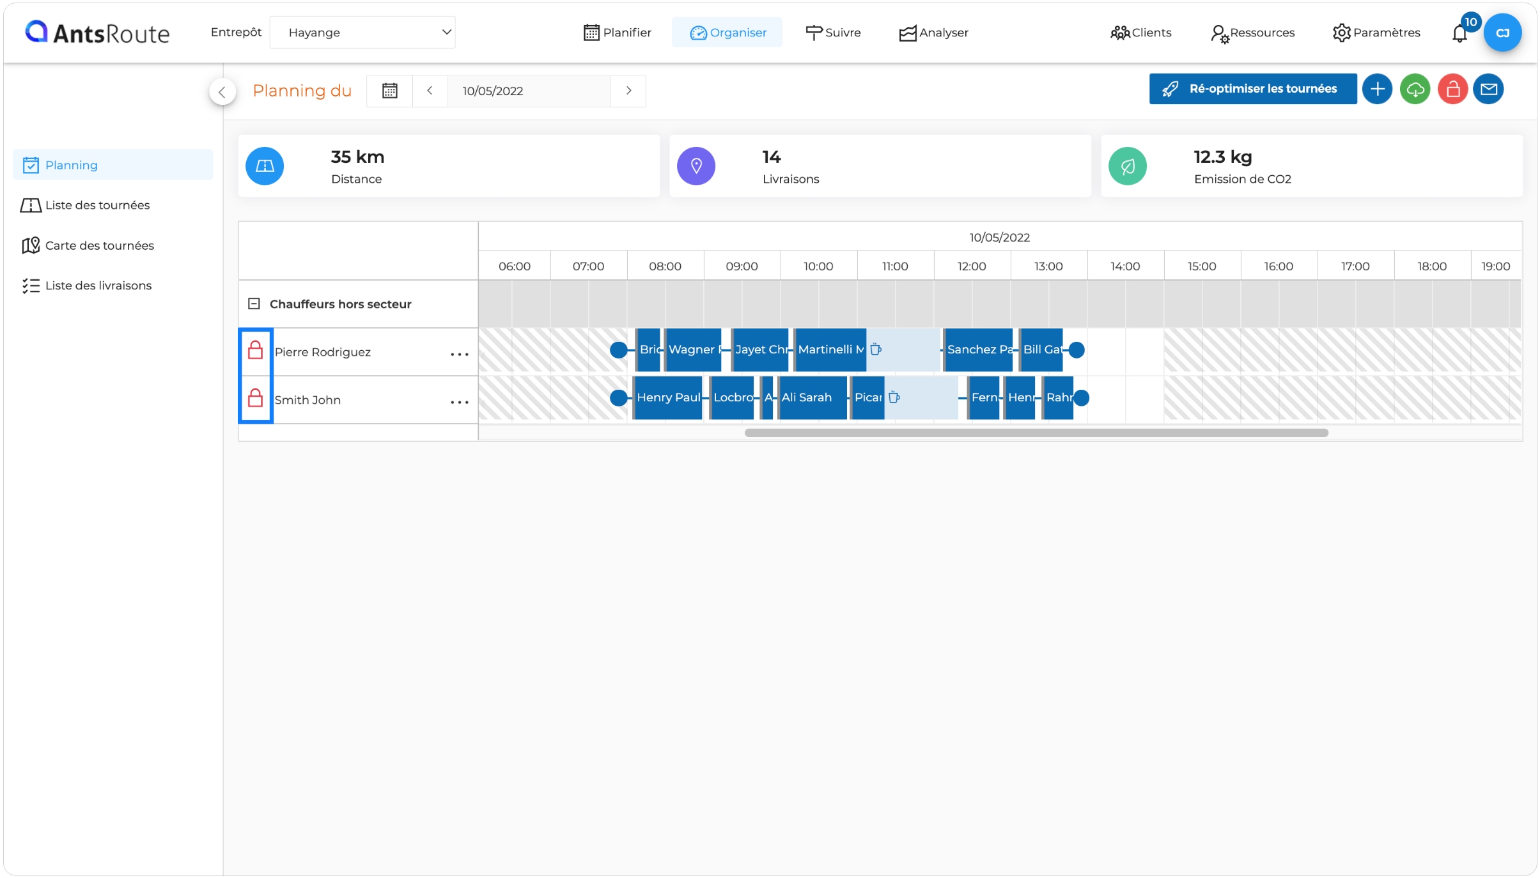Screen dimensions: 1540x878
Task: Click the 12:00 timeline hour header
Action: point(972,266)
